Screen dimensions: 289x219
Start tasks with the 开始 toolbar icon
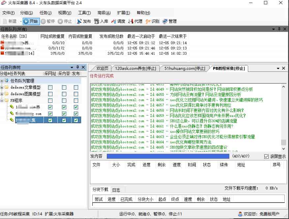[x=30, y=22]
